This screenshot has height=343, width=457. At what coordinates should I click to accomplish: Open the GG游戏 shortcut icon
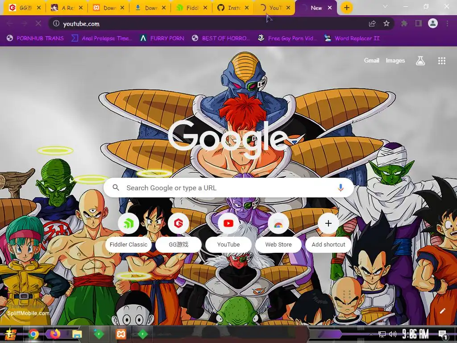point(179,223)
